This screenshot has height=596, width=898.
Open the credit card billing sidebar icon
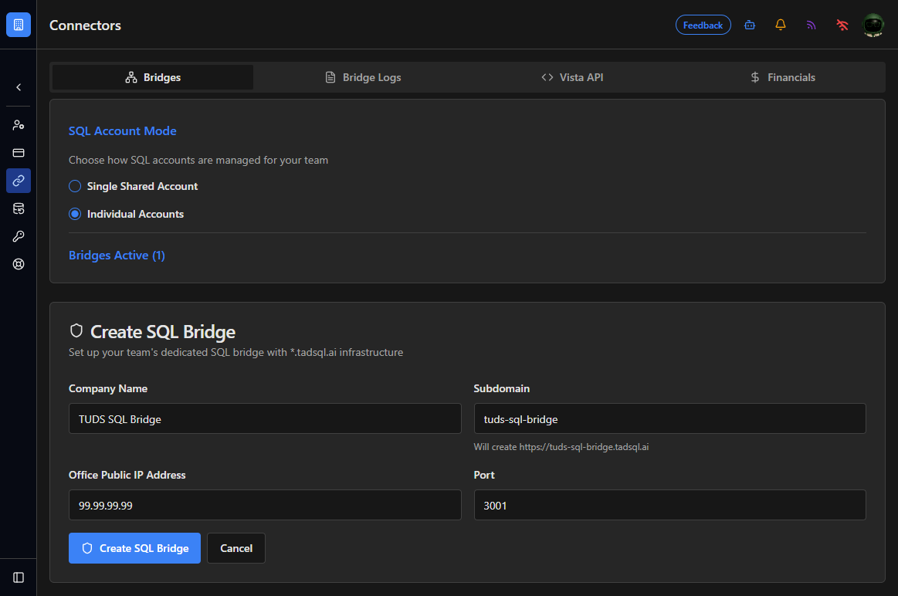tap(19, 153)
